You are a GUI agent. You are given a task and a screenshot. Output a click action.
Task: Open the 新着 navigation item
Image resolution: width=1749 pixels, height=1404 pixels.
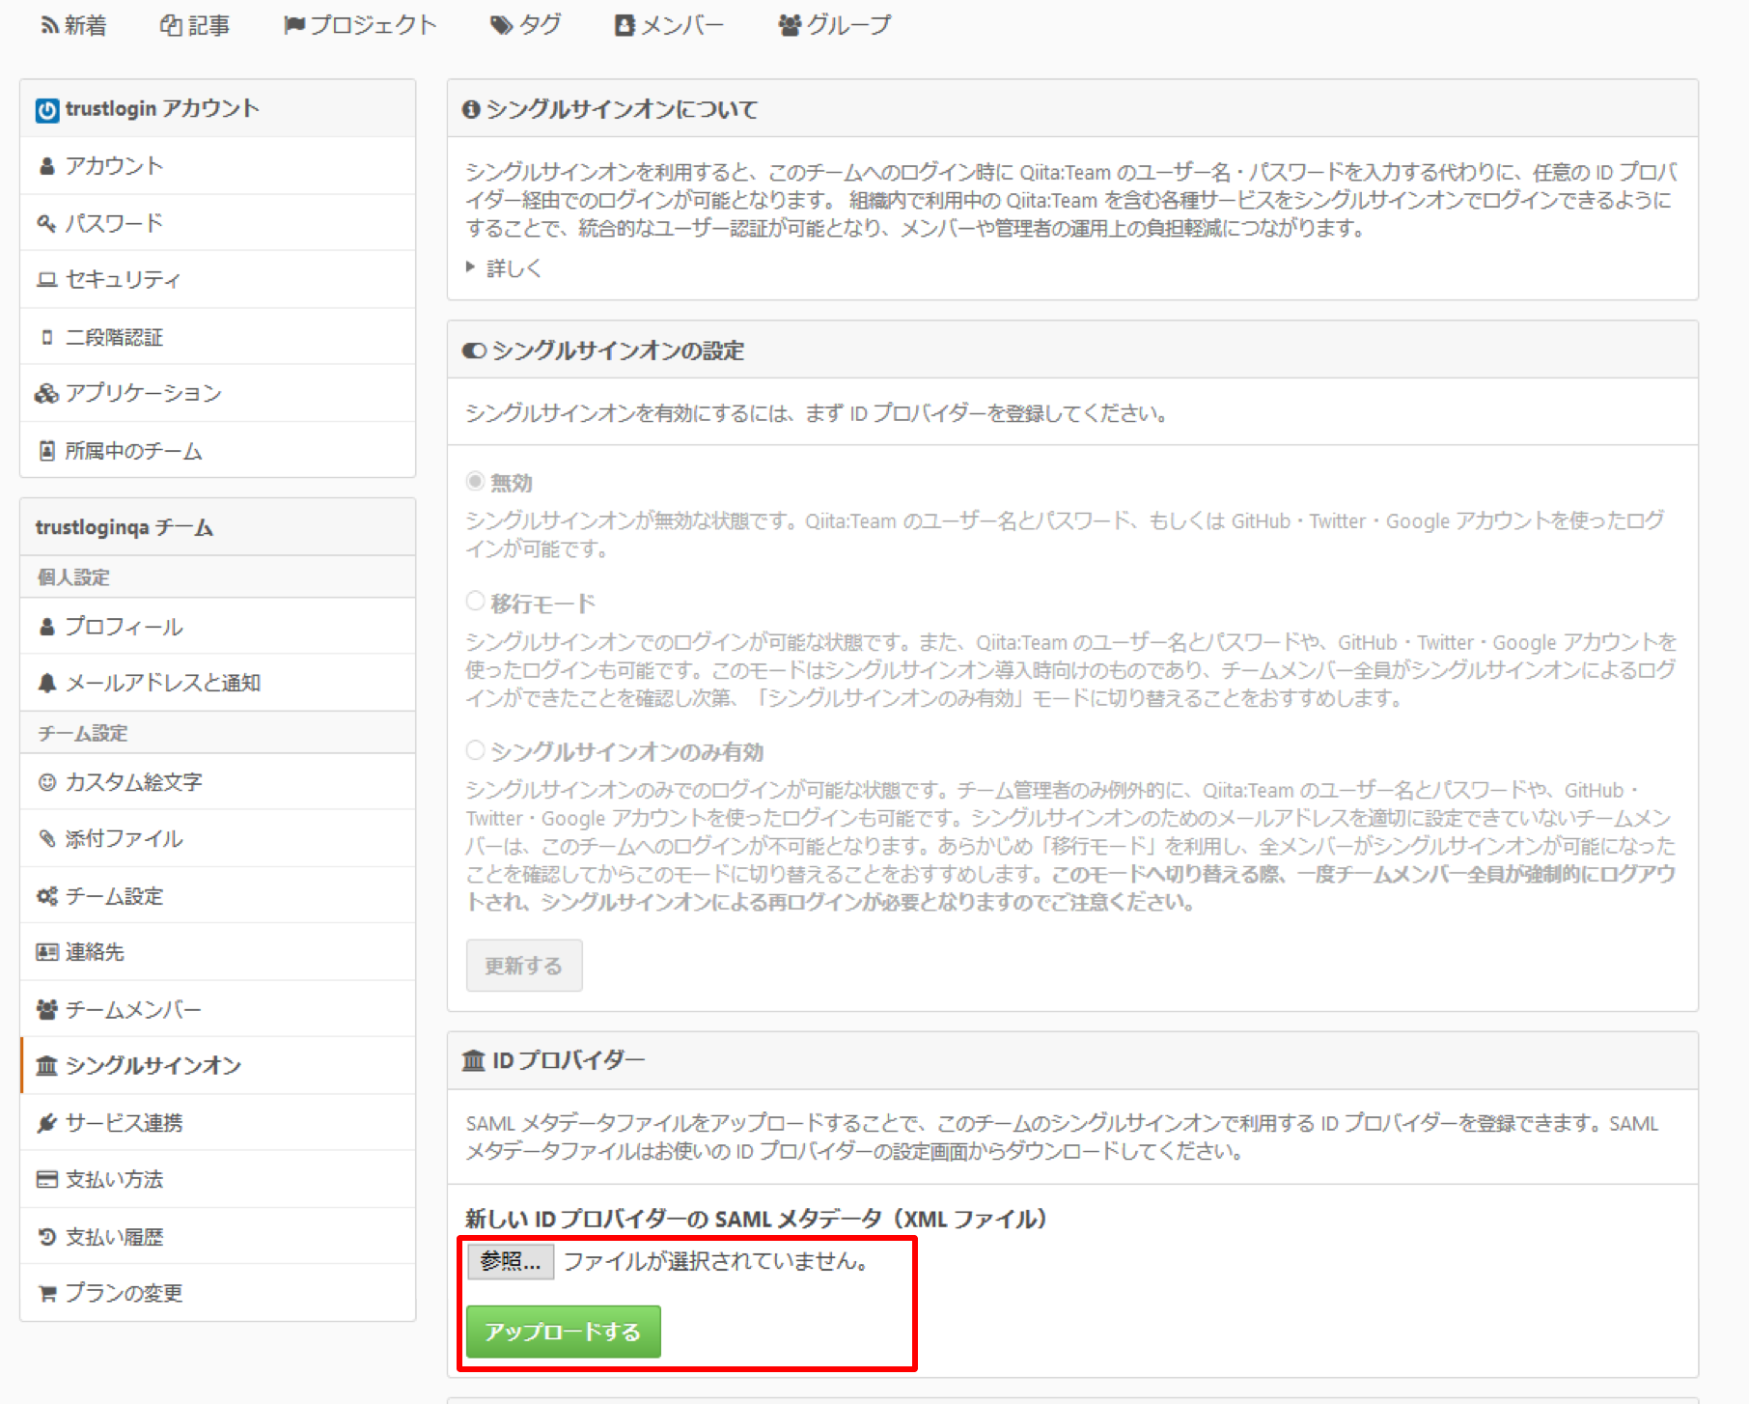[x=73, y=26]
